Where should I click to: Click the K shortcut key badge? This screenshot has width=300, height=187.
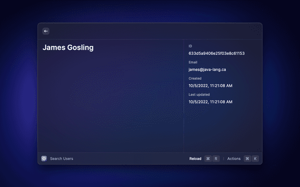click(255, 158)
